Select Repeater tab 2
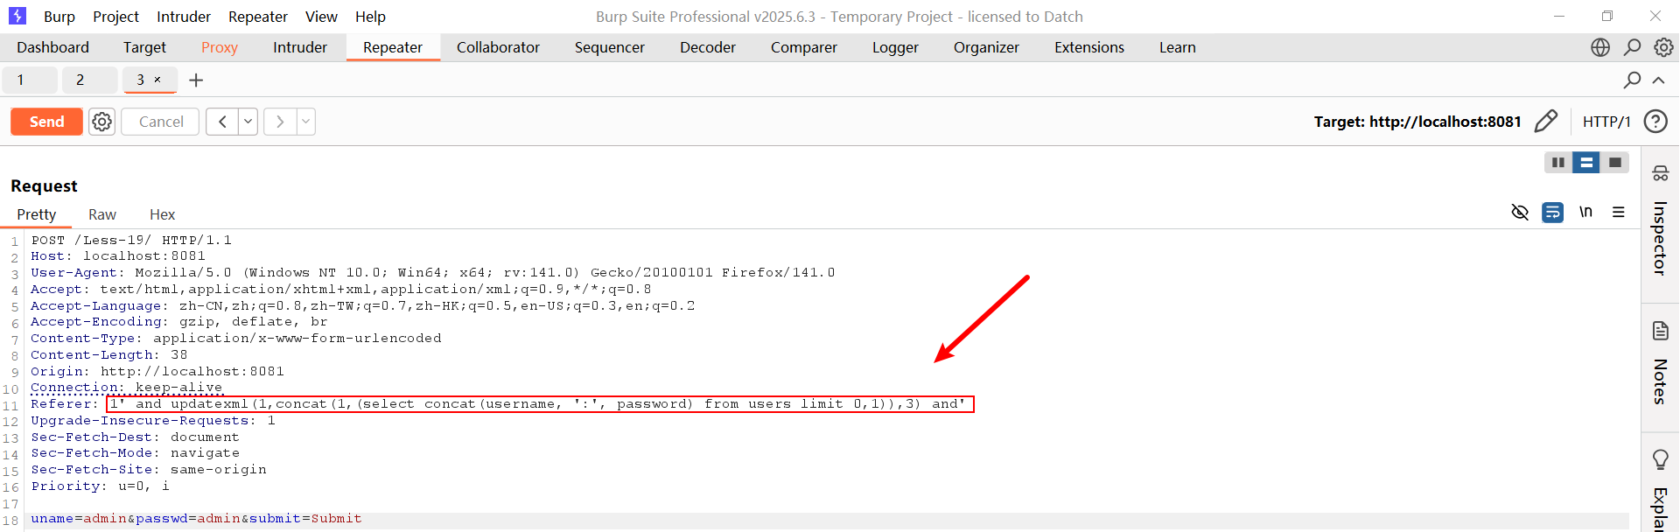The width and height of the screenshot is (1680, 532). click(x=88, y=80)
